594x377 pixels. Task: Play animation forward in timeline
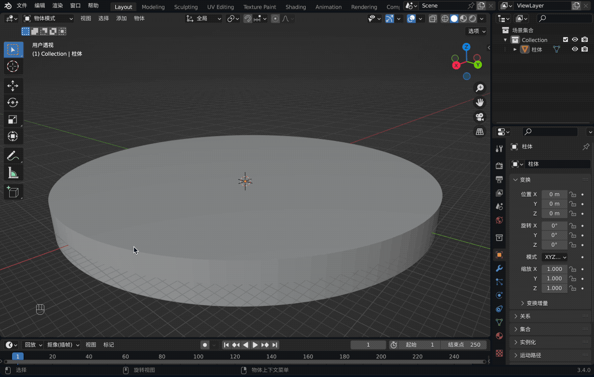[x=255, y=345]
